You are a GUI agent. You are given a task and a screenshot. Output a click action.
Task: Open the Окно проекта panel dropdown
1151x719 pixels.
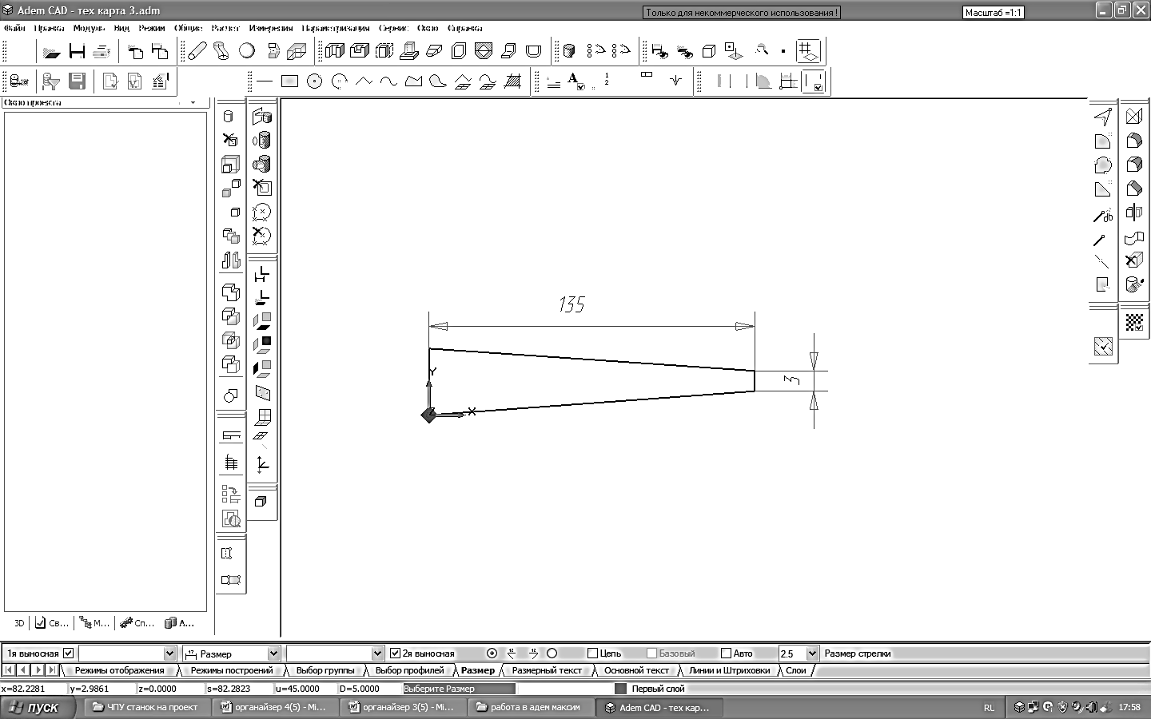[x=193, y=103]
